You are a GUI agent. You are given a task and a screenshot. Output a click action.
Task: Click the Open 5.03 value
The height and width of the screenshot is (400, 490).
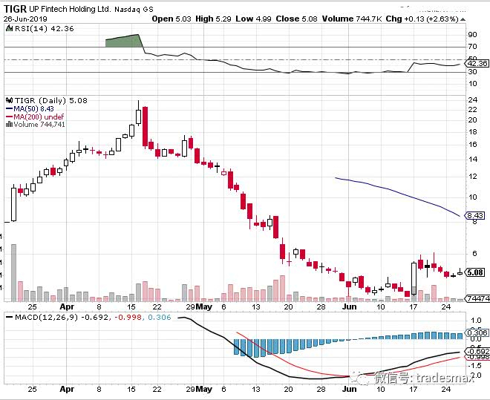171,19
